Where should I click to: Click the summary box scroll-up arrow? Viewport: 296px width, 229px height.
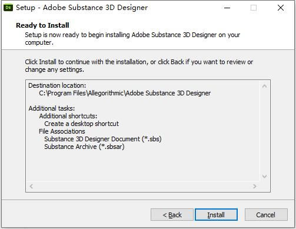tap(264, 86)
